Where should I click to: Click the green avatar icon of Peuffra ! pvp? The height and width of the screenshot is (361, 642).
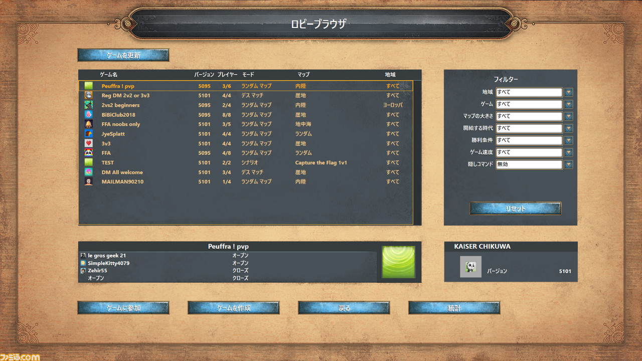coord(89,86)
